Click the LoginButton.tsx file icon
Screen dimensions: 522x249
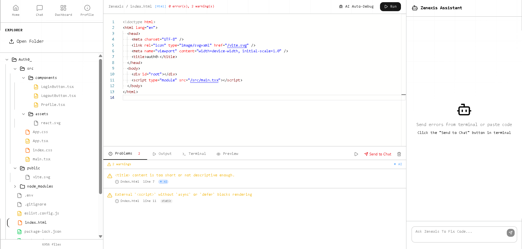[x=36, y=87]
